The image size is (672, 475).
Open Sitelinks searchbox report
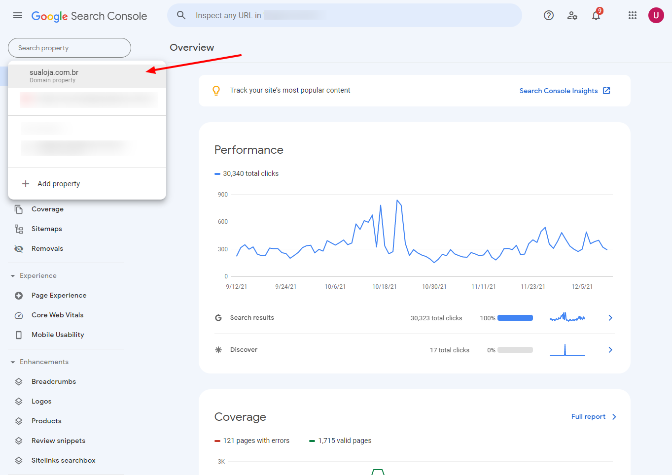click(x=64, y=460)
